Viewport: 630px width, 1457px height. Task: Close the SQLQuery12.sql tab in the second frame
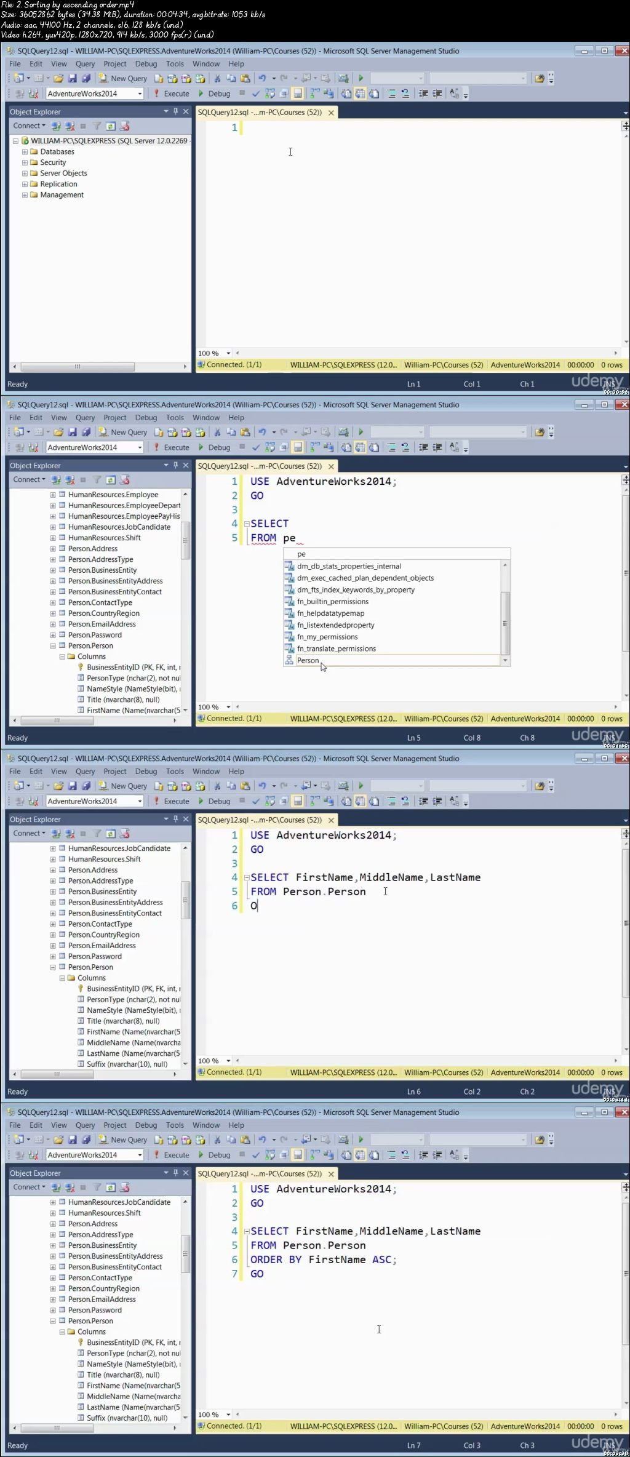point(331,466)
